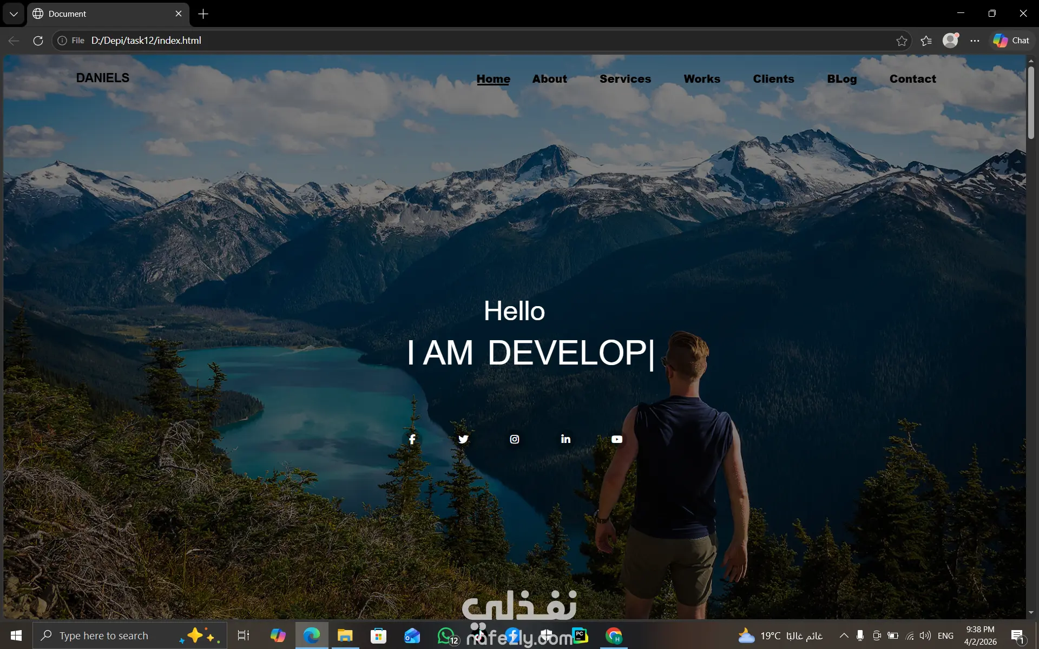The image size is (1039, 649).
Task: Expand the tab actions dropdown
Action: pyautogui.click(x=14, y=14)
